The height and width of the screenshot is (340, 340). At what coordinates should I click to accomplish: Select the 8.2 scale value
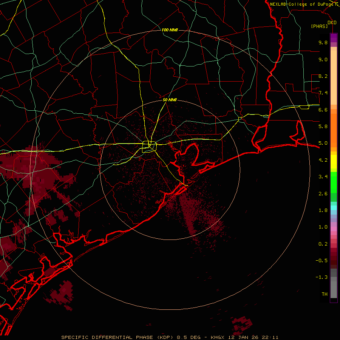(x=323, y=76)
